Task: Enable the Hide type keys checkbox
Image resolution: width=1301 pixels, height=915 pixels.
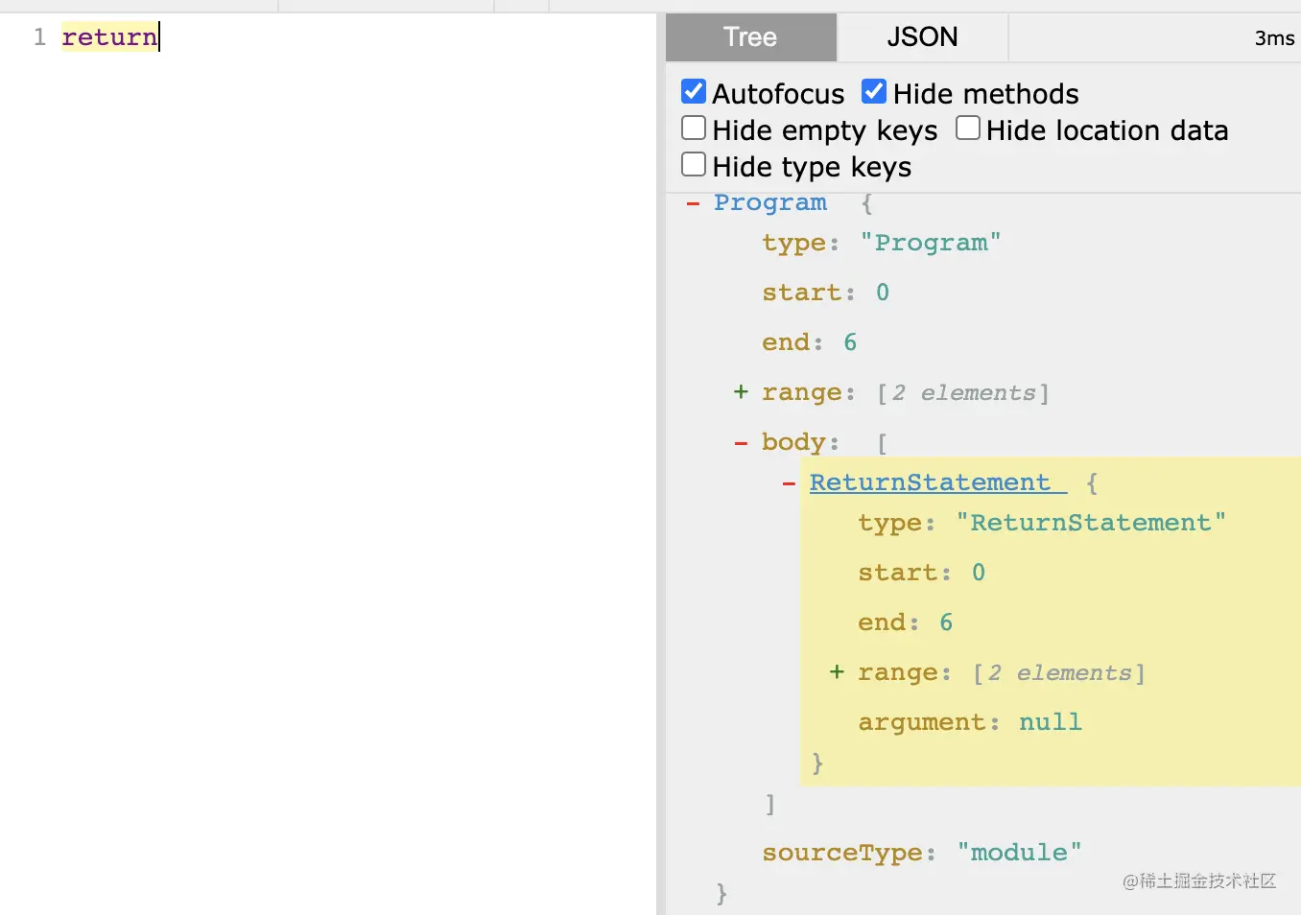Action: [694, 165]
